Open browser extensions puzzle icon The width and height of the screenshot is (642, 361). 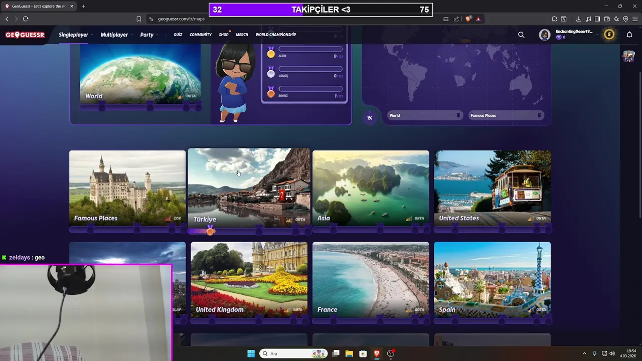[554, 19]
